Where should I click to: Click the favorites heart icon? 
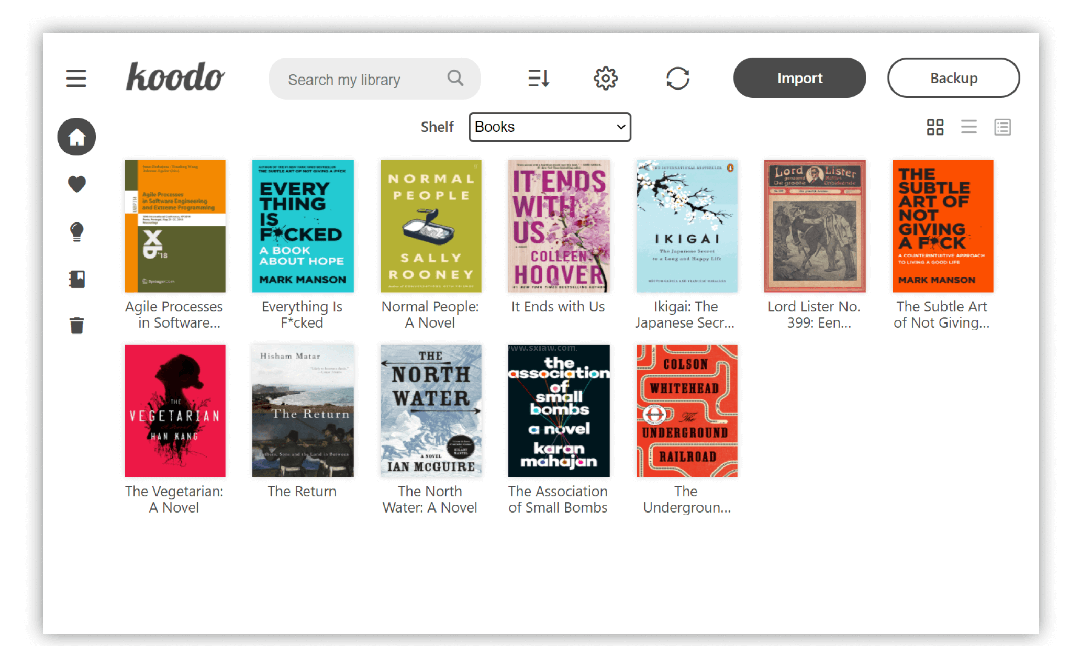pyautogui.click(x=76, y=184)
